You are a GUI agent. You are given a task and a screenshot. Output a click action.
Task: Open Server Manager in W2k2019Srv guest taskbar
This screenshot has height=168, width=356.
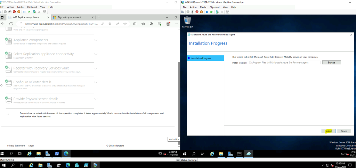tap(230, 154)
